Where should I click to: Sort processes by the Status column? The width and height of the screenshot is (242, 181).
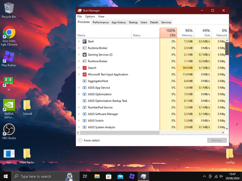146,33
